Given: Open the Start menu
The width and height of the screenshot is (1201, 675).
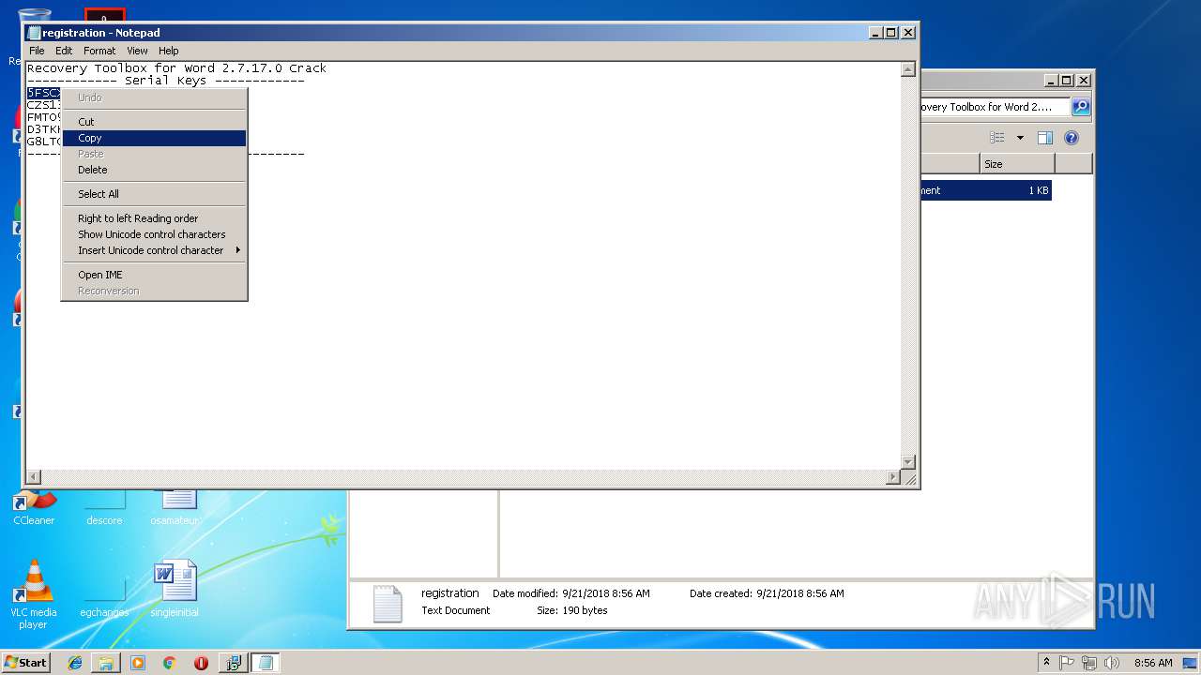Looking at the screenshot, I should coord(25,663).
